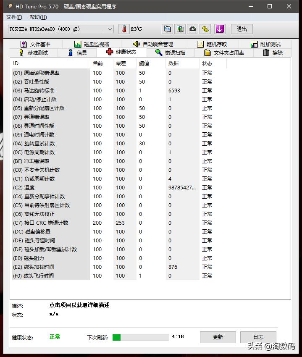Viewport: 302px width, 357px height.
Task: Click the 更新 update button
Action: point(218,337)
